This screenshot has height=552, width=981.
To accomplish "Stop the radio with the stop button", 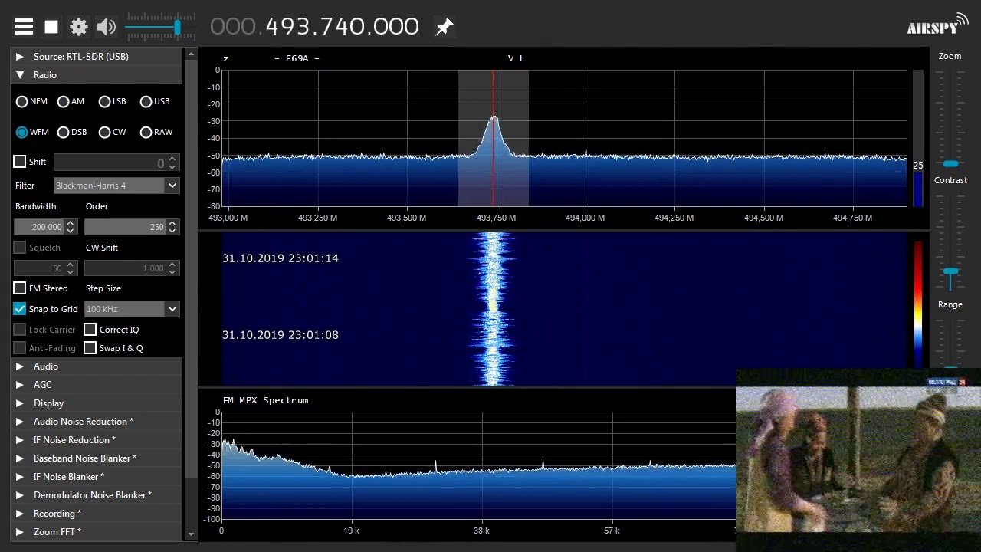I will 51,27.
